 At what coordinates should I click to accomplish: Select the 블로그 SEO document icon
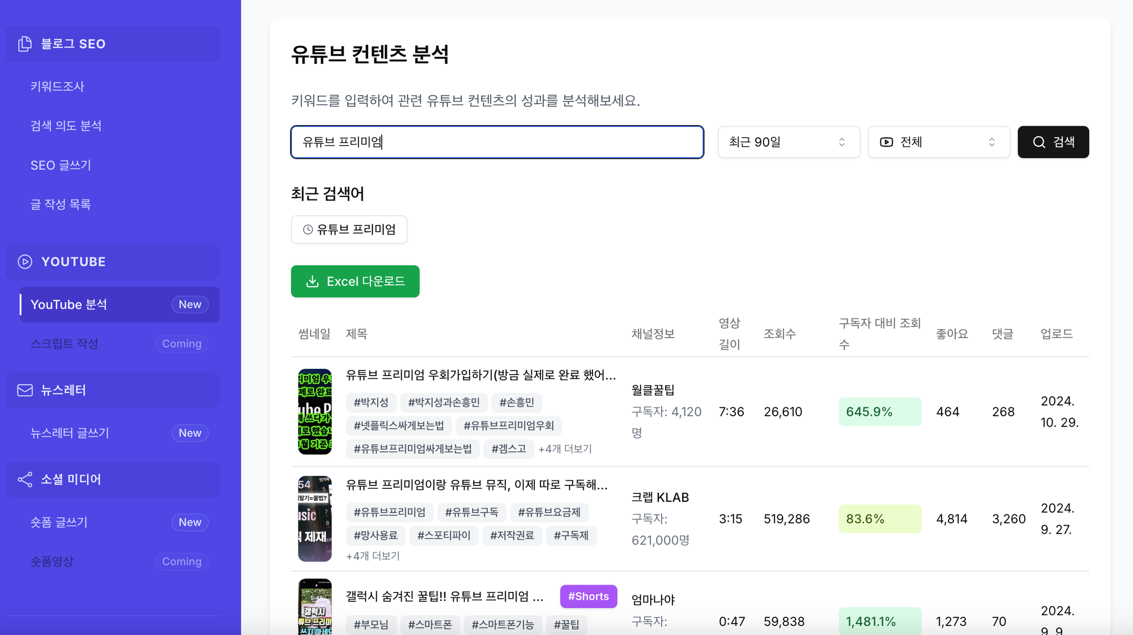(25, 44)
